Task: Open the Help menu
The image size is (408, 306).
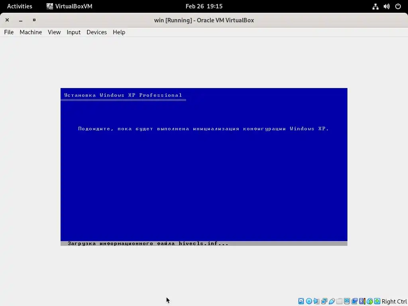Action: pos(119,32)
